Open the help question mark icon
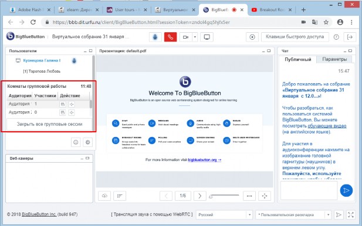The height and width of the screenshot is (226, 362). click(x=336, y=37)
